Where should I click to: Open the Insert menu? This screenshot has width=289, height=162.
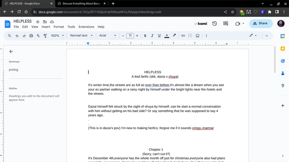[46, 27]
